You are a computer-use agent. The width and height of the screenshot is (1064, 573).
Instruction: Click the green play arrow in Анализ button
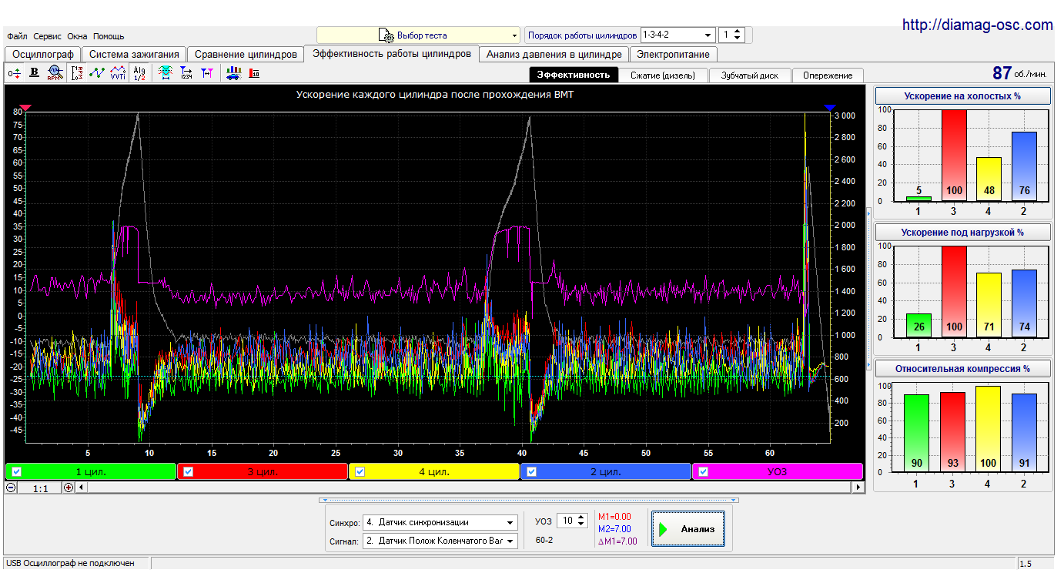click(662, 529)
